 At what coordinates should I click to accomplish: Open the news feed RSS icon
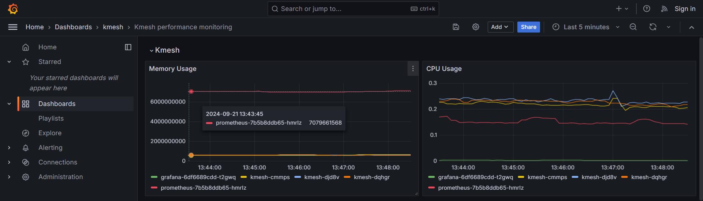(664, 9)
